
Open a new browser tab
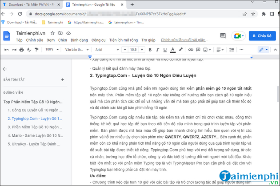(132, 4)
